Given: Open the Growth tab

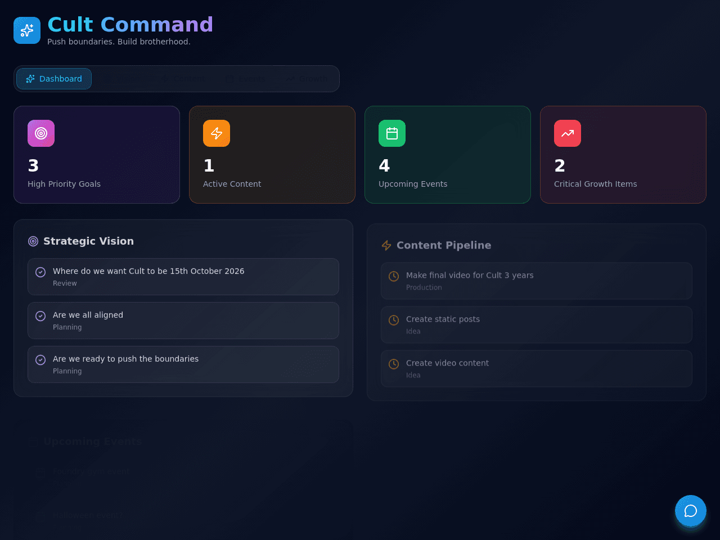Looking at the screenshot, I should (306, 79).
